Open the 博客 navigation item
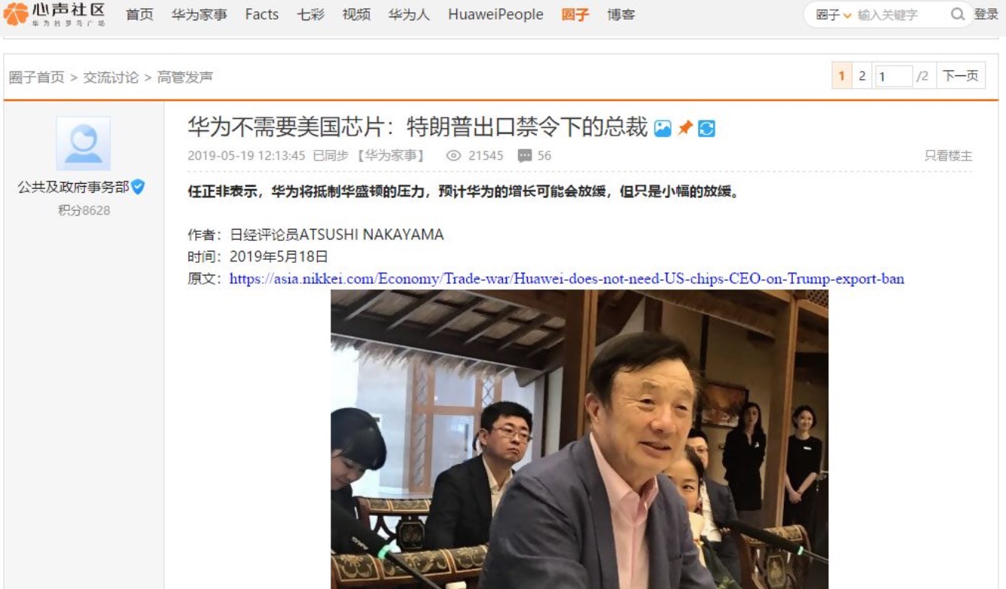Image resolution: width=1006 pixels, height=589 pixels. click(621, 14)
